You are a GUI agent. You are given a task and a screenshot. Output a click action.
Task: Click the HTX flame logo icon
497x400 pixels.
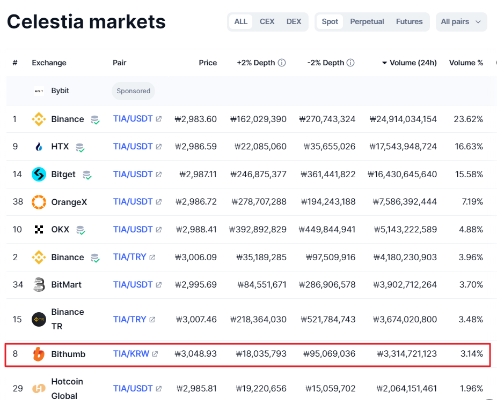pos(39,147)
